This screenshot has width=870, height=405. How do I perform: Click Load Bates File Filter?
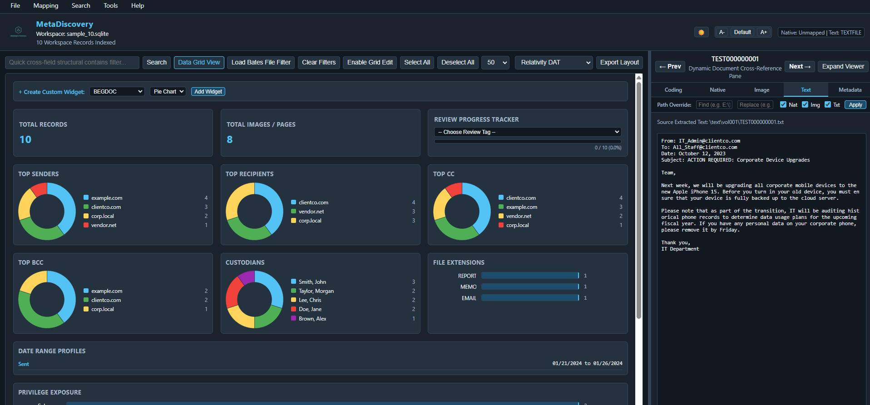click(x=261, y=62)
